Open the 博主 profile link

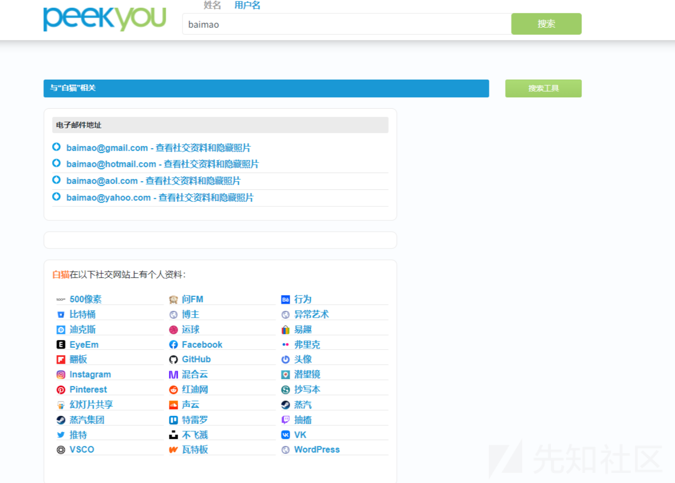(x=190, y=315)
